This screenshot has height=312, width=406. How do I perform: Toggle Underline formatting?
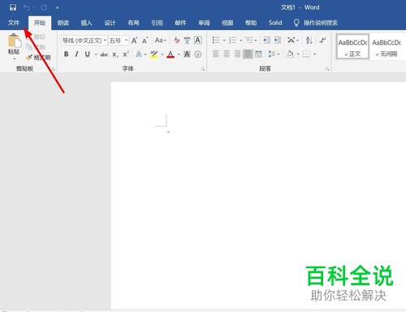pos(87,54)
